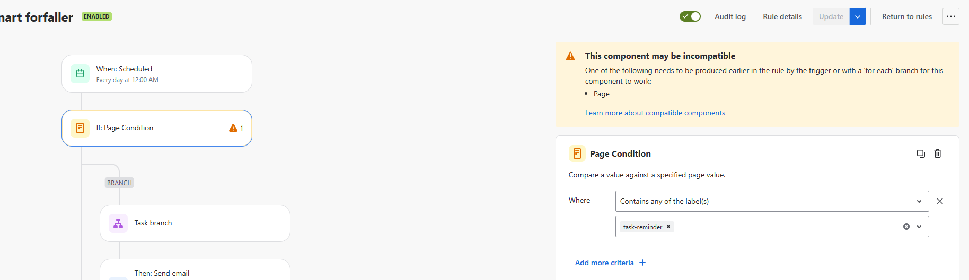Remove the Where criteria with X
This screenshot has height=280, width=969.
940,201
